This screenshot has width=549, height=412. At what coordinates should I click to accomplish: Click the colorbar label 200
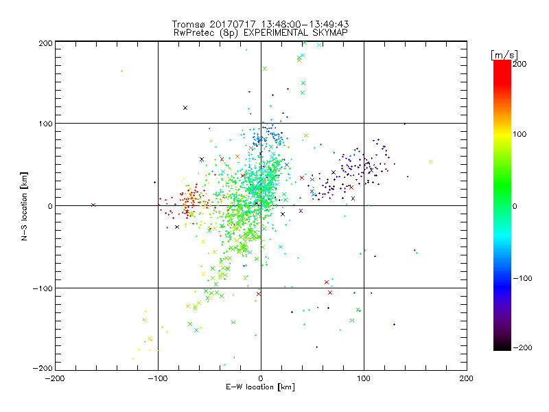pos(519,64)
